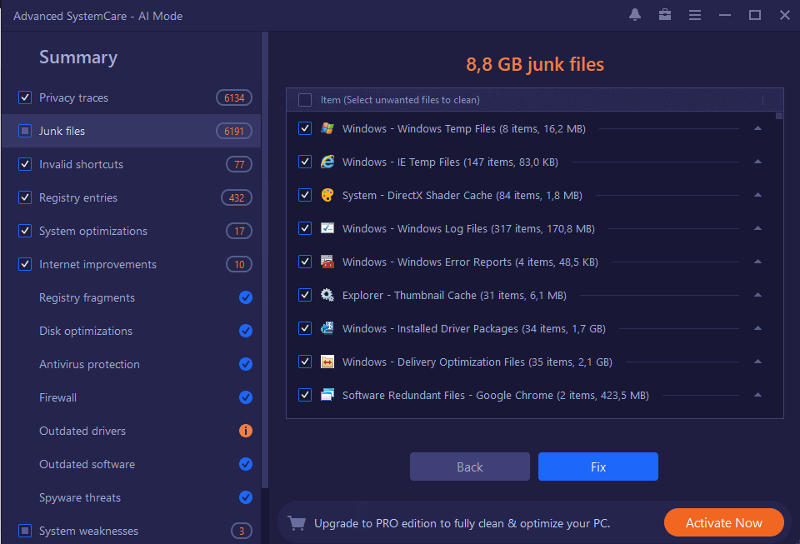Click Antivirus protection blue check icon
The width and height of the screenshot is (800, 544).
(245, 364)
